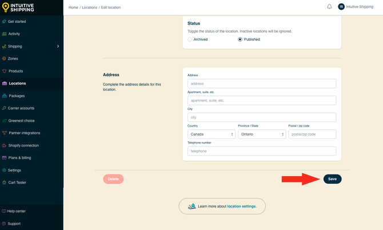Click the Save button
Viewport: 383px width, 230px height.
(333, 179)
